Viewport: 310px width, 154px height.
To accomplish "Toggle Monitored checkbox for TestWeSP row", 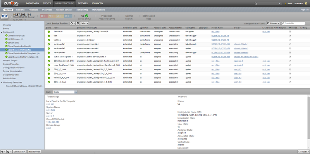I will point(290,31).
